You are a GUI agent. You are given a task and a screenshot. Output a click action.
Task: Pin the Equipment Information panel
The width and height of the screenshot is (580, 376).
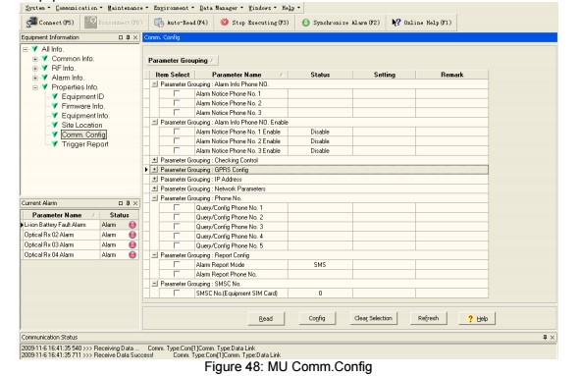(x=128, y=37)
